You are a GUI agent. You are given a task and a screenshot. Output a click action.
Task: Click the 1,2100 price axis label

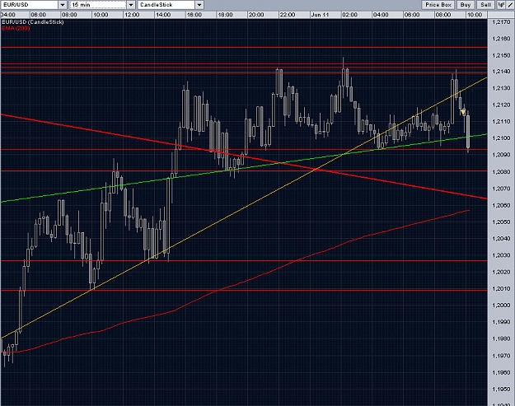point(501,138)
